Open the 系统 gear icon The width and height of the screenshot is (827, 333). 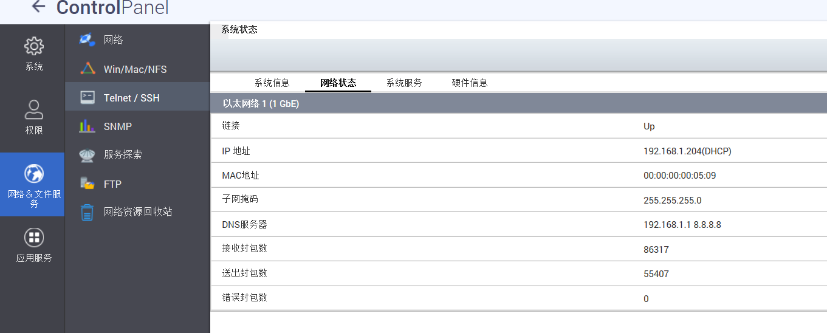point(34,47)
